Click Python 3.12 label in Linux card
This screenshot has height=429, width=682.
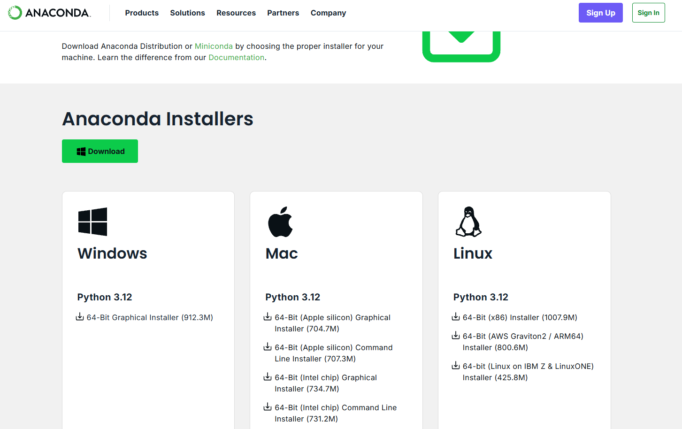click(481, 297)
